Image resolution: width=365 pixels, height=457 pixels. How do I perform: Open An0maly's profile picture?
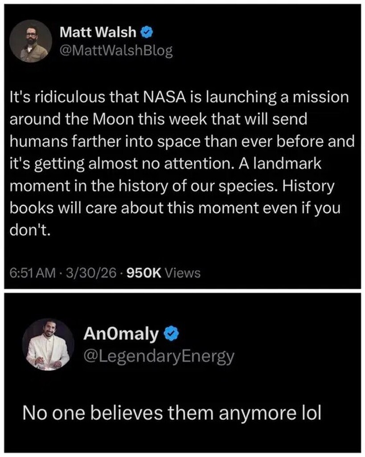(48, 344)
